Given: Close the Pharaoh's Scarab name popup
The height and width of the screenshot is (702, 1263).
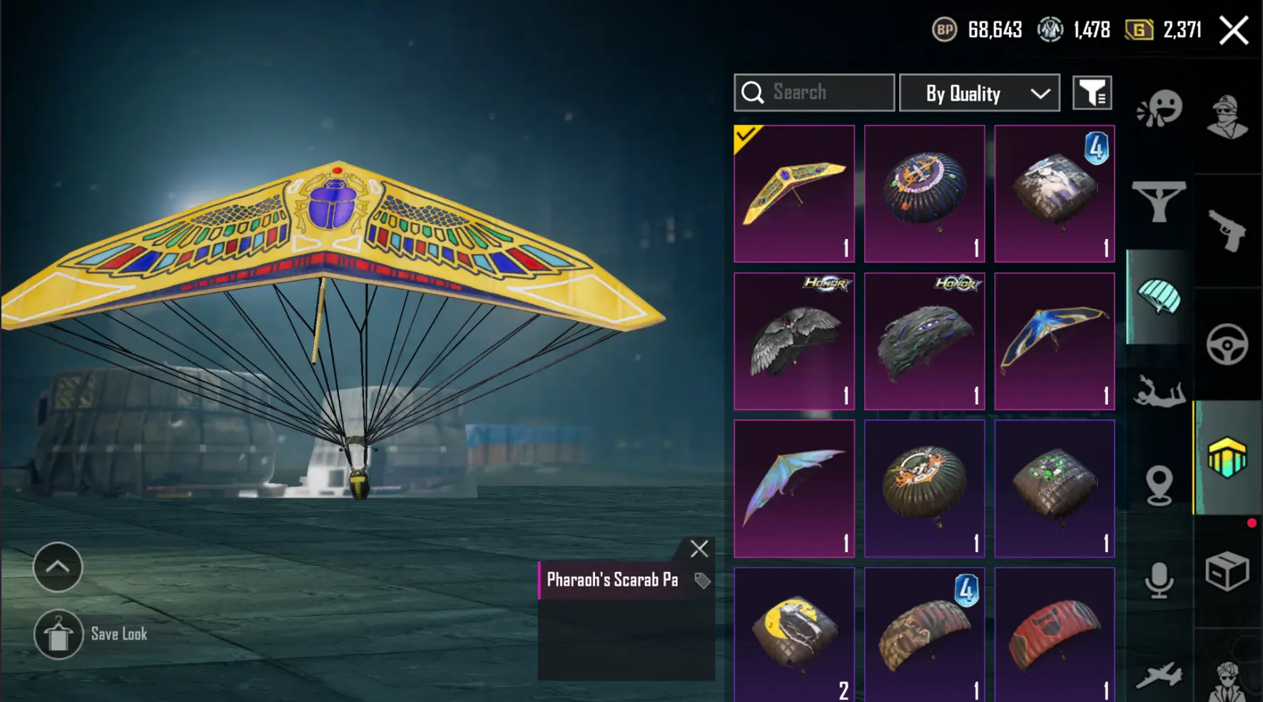Looking at the screenshot, I should click(x=699, y=549).
